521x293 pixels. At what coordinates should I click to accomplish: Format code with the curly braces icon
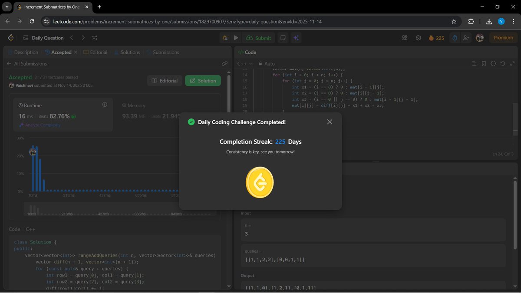[x=493, y=63]
